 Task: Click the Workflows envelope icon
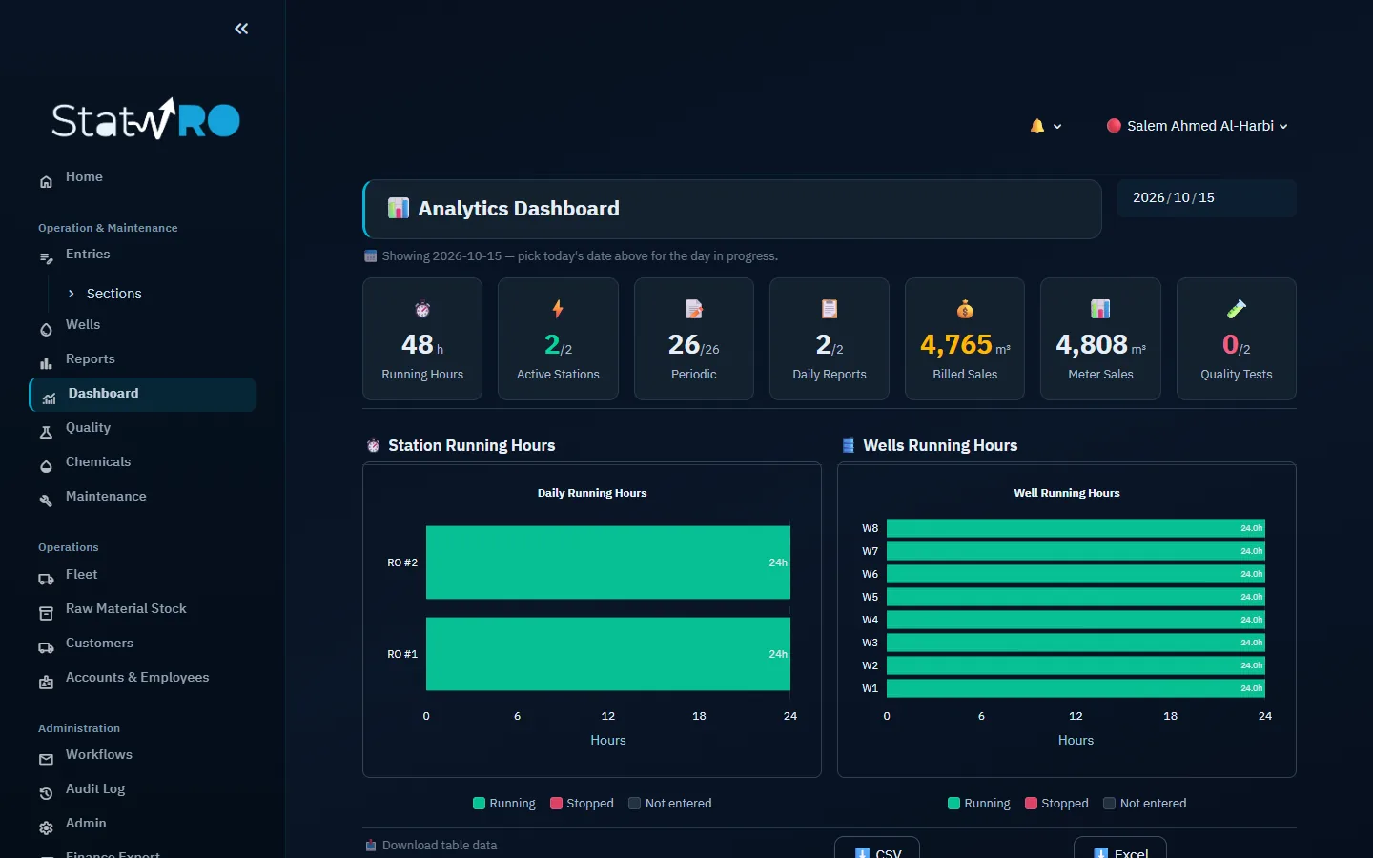46,759
